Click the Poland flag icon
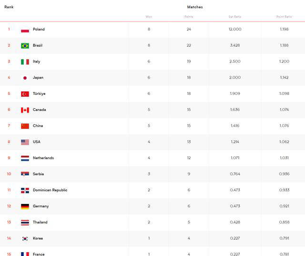This screenshot has width=305, height=256. coord(25,30)
